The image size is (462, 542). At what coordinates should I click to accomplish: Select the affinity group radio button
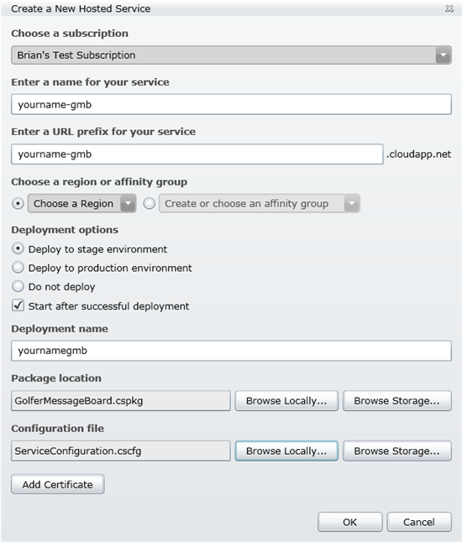(x=150, y=203)
